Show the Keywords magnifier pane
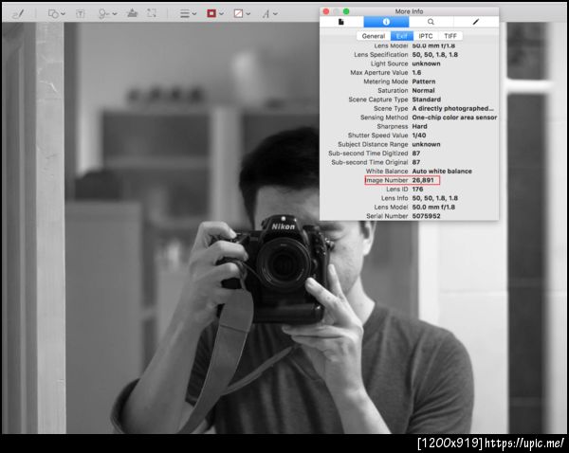The width and height of the screenshot is (569, 453). click(x=431, y=22)
